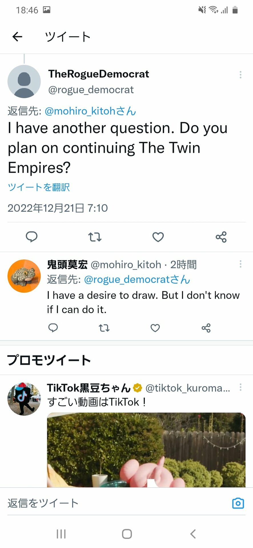Open more options for 鬼頭莫宏's reply
The width and height of the screenshot is (253, 548).
pyautogui.click(x=240, y=264)
